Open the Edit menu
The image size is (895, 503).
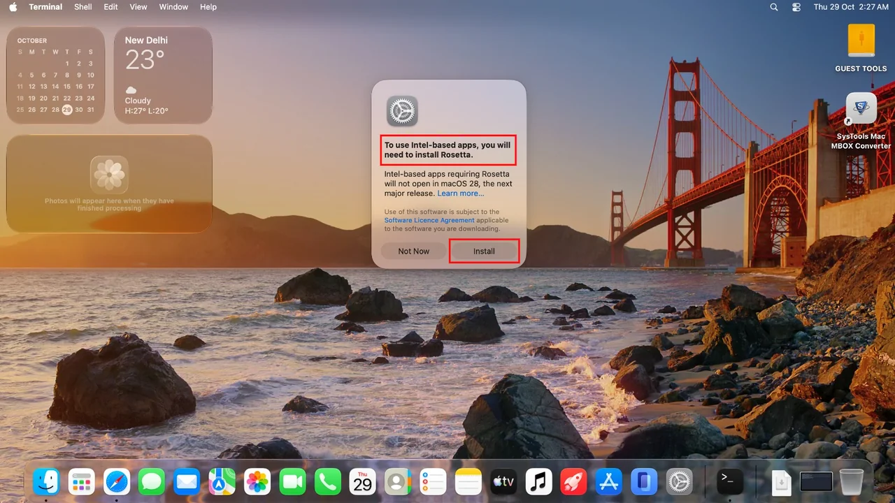(110, 7)
